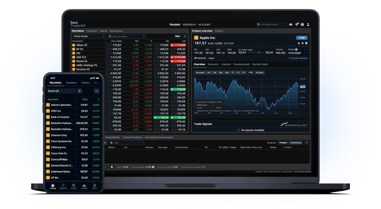381x209 pixels.
Task: Open the lightbulb notifications icon
Action: click(x=297, y=24)
